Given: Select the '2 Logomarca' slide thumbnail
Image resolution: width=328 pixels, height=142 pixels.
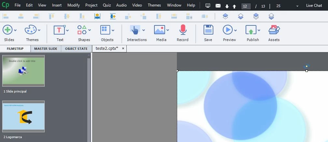Looking at the screenshot, I should (23, 117).
